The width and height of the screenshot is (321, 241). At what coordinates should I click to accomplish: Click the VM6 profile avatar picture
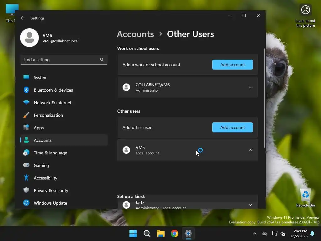click(x=29, y=38)
